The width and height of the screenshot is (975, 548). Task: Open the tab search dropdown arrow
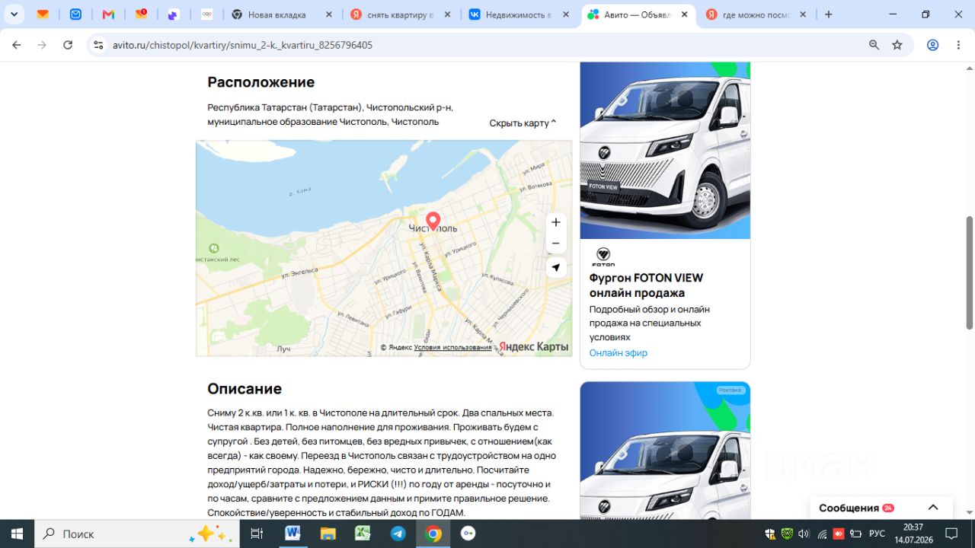pyautogui.click(x=14, y=14)
